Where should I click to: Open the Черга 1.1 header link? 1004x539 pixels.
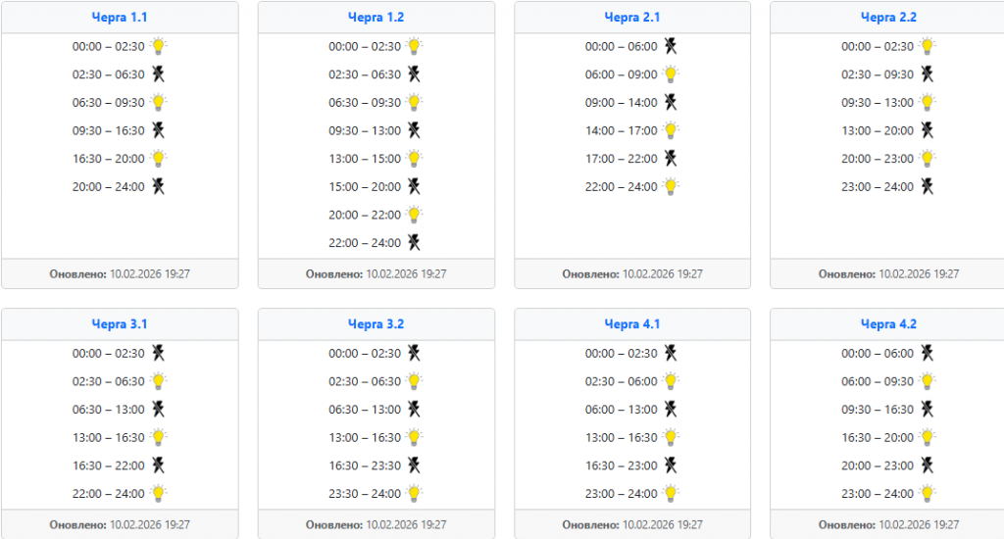[120, 18]
